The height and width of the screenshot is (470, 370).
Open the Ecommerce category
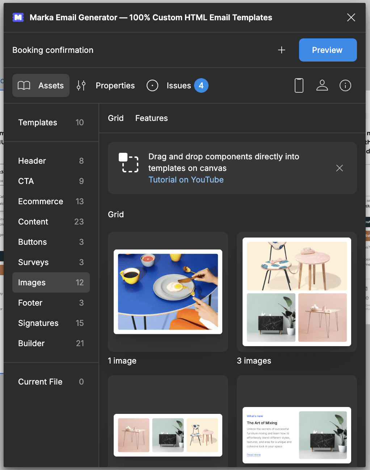coord(51,201)
